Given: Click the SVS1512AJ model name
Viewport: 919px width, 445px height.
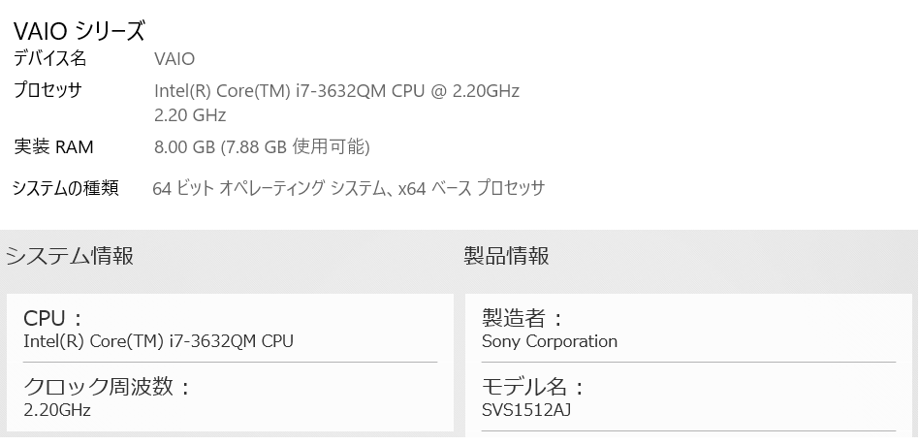Looking at the screenshot, I should [x=523, y=410].
